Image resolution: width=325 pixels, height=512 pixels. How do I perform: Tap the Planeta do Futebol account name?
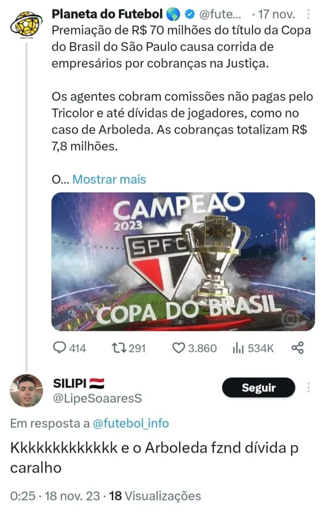click(x=107, y=15)
